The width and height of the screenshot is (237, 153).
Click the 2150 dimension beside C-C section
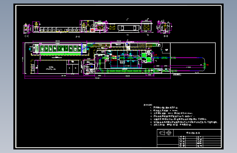click(31, 29)
